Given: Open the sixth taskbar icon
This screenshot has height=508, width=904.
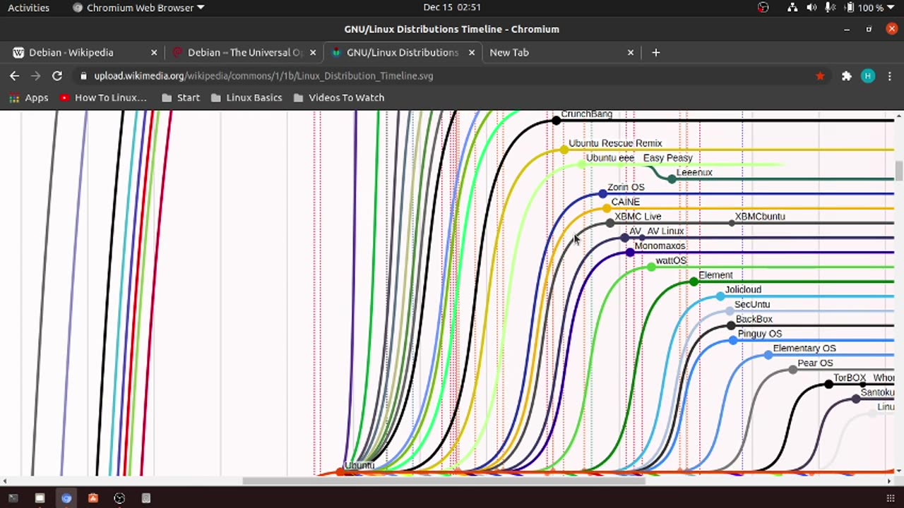Looking at the screenshot, I should (146, 498).
